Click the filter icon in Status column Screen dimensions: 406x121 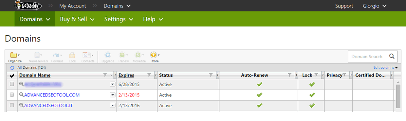[x=211, y=75]
